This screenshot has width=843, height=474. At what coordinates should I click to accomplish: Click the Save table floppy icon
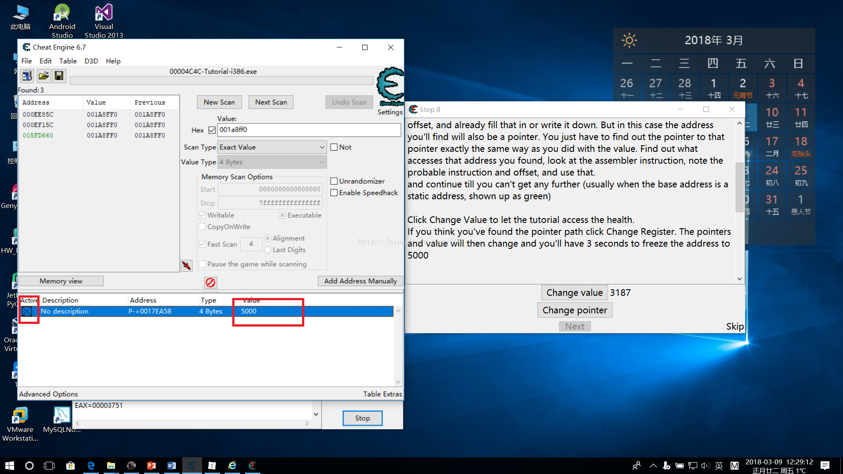click(59, 76)
